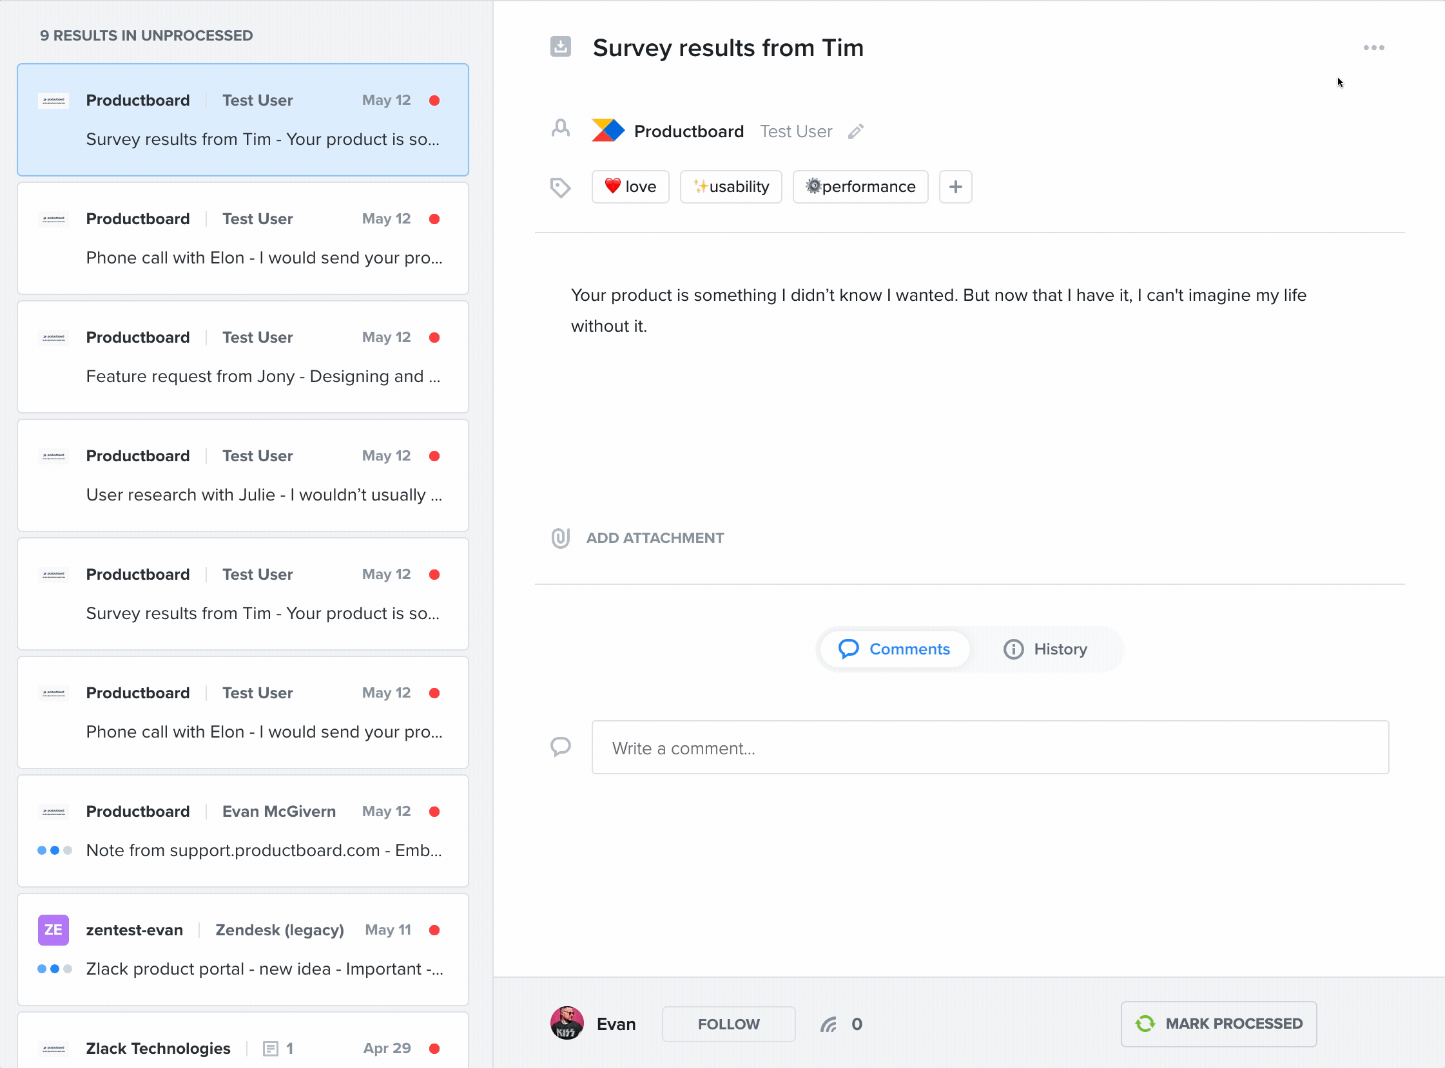Screen dimensions: 1445x1068
Task: Click ADD ATTACHMENT
Action: 655,538
